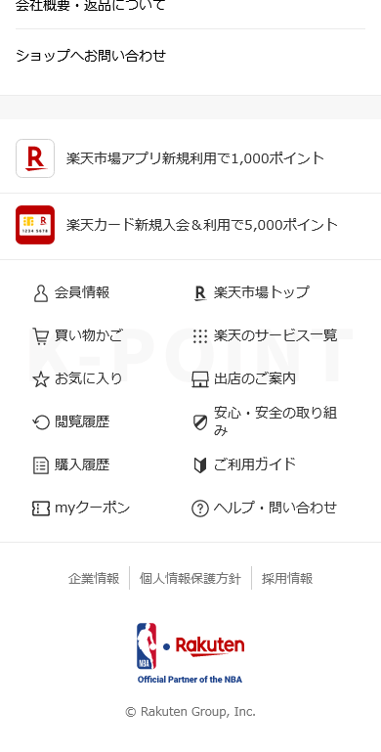Open 企業情報 footer link
The height and width of the screenshot is (752, 381).
point(94,578)
